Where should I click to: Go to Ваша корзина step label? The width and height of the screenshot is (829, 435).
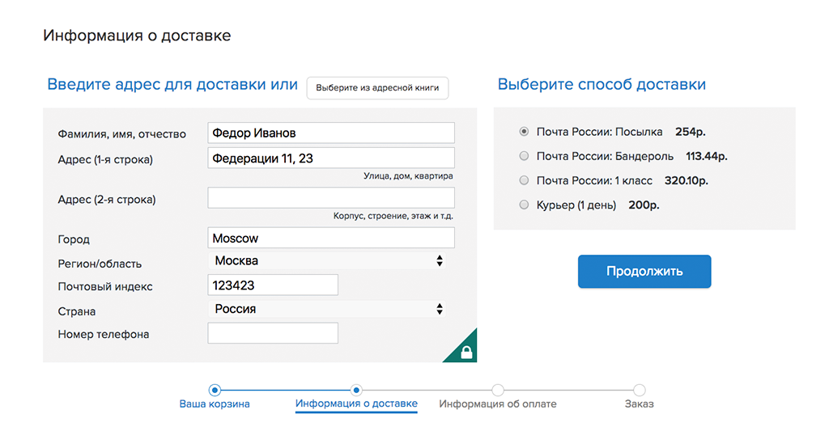click(x=215, y=404)
